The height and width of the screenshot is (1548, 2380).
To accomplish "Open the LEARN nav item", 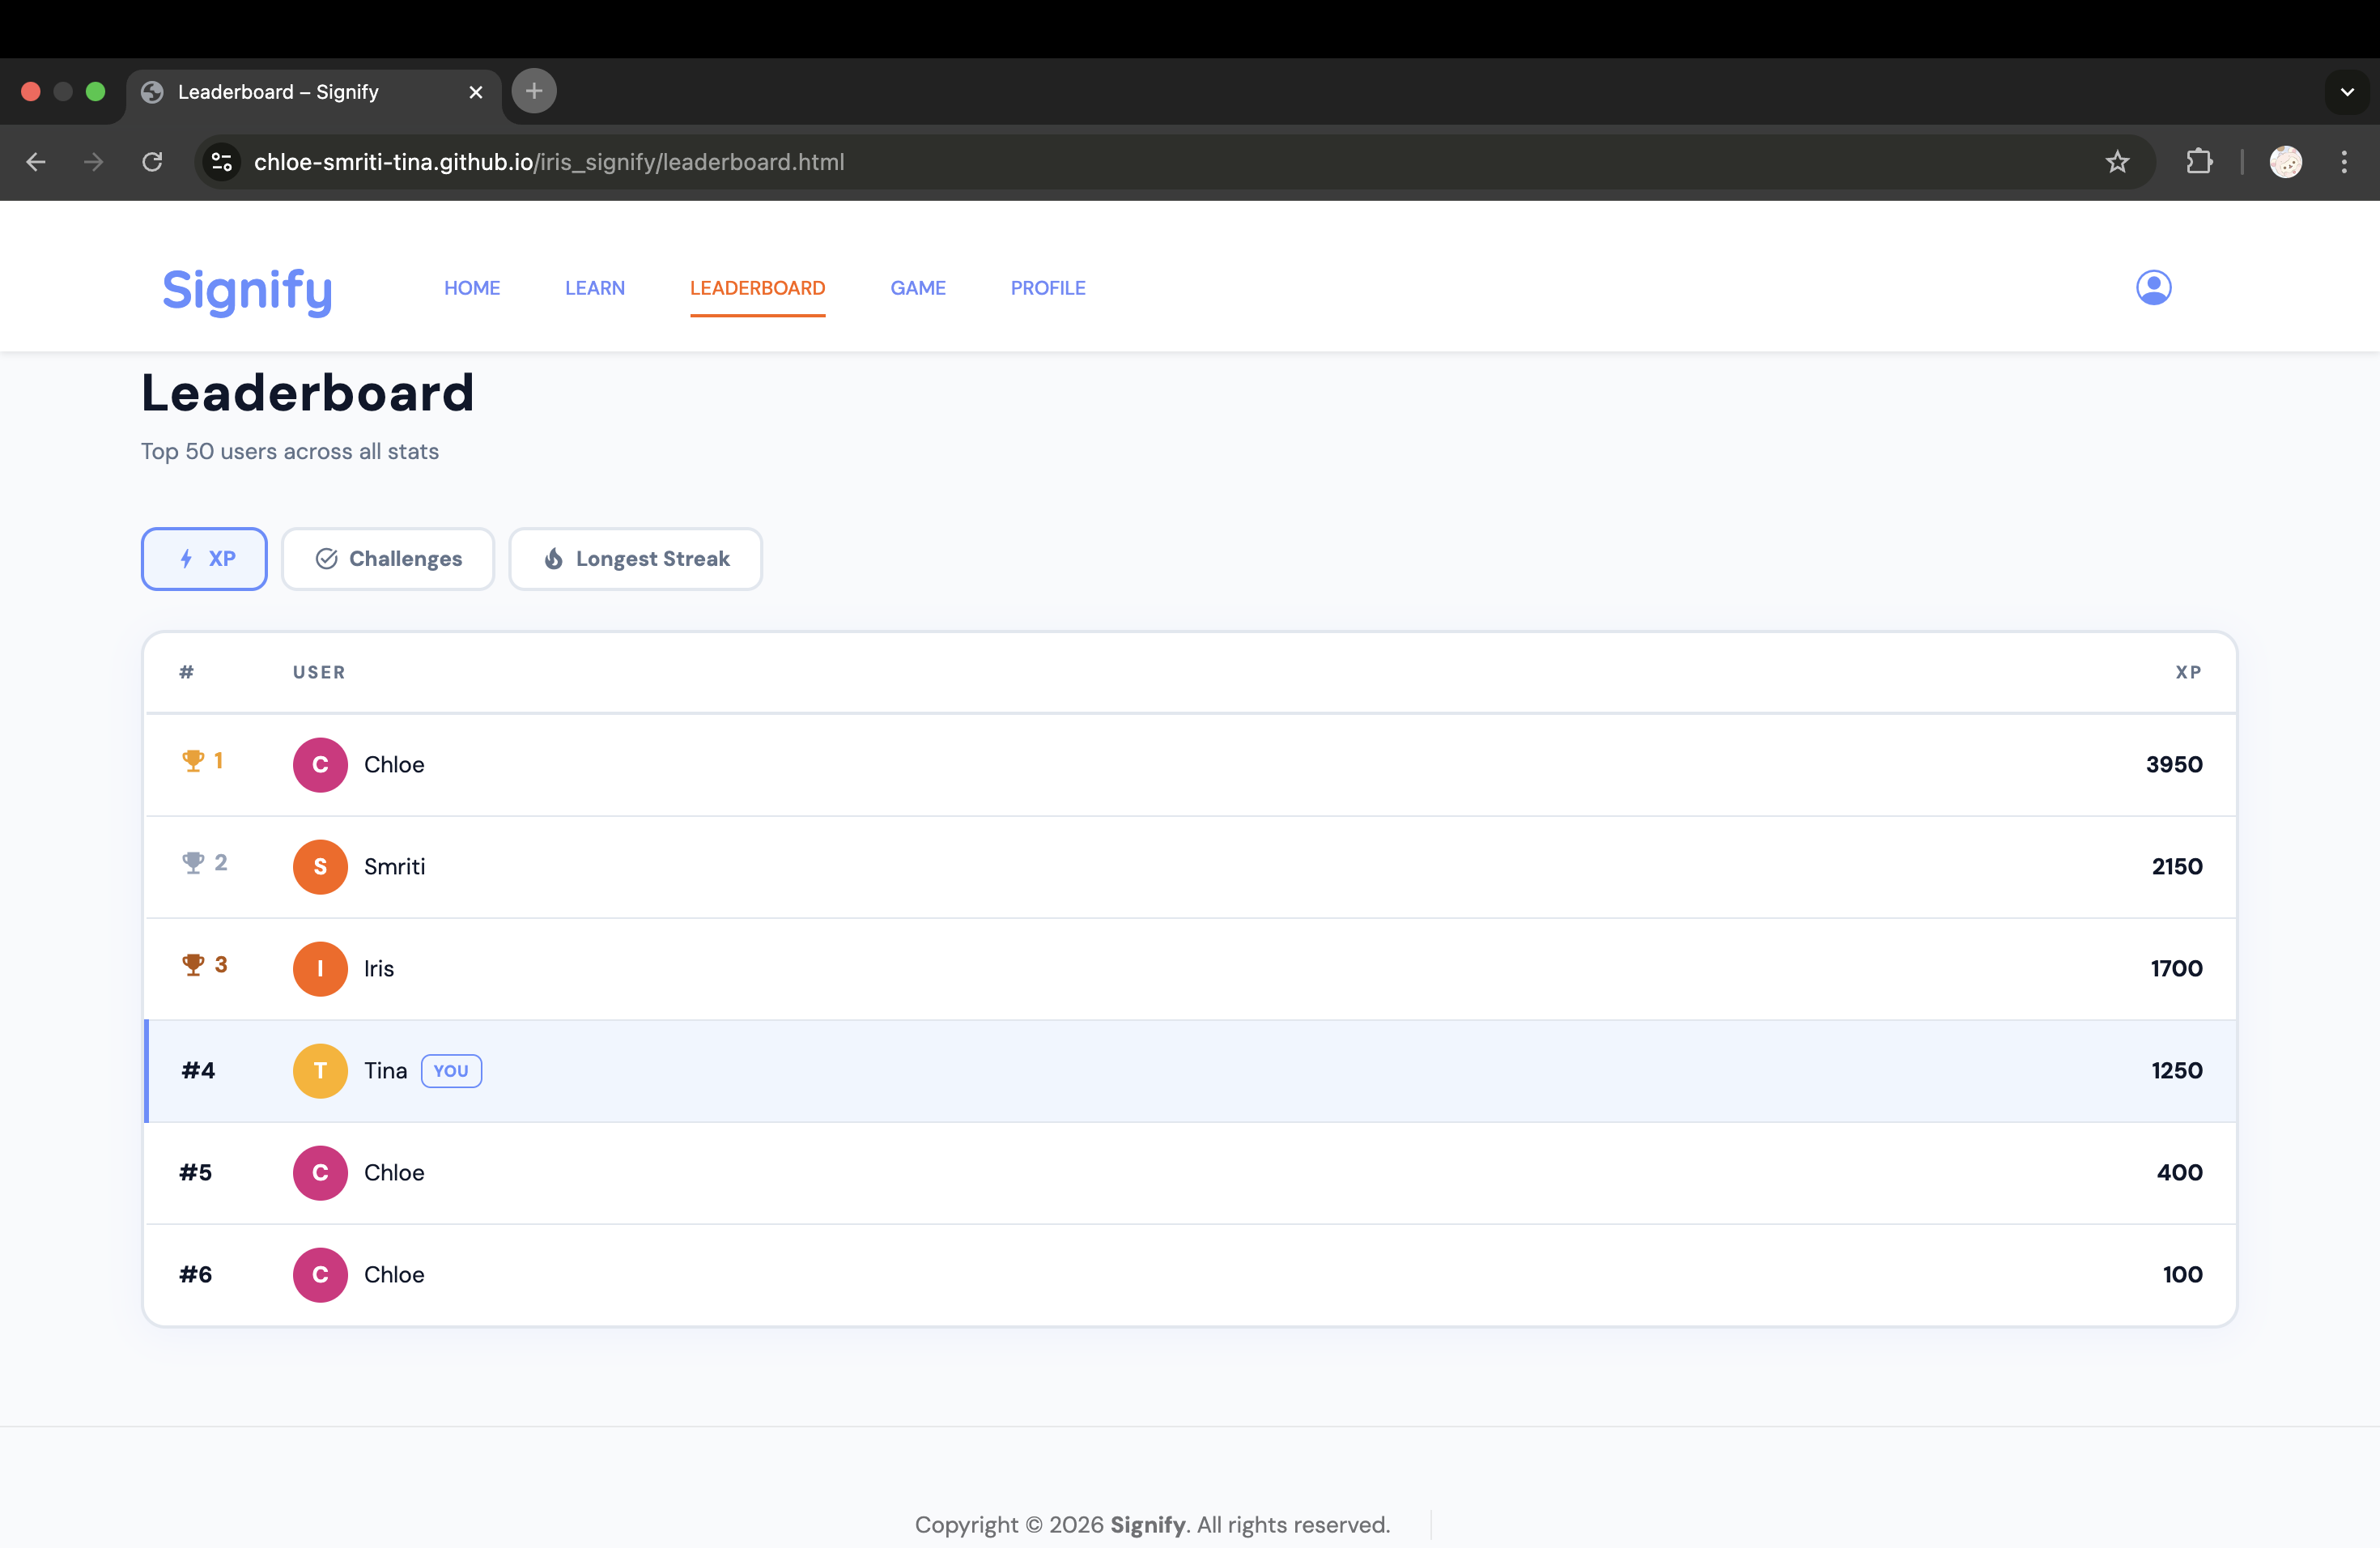I will pos(594,288).
